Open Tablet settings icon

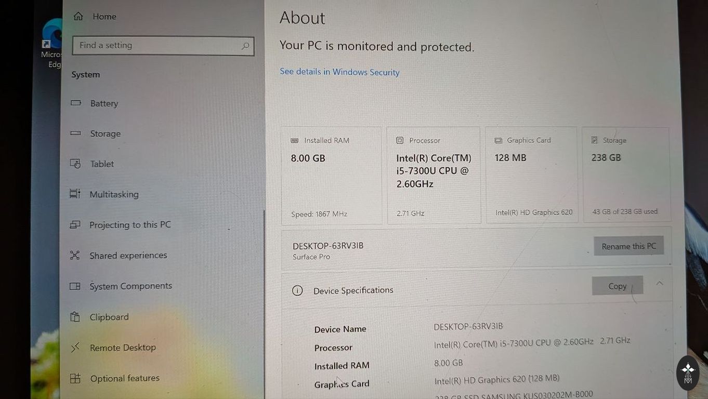click(75, 164)
